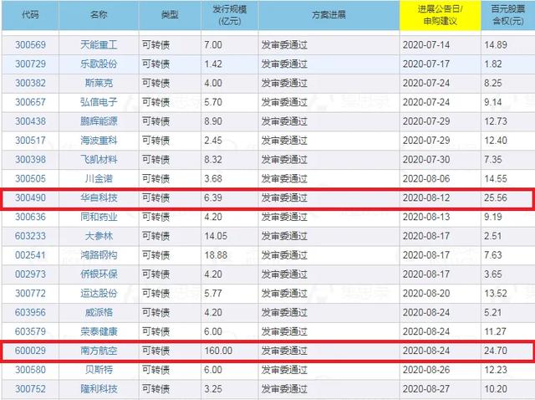Open stock code 300636

coord(30,217)
